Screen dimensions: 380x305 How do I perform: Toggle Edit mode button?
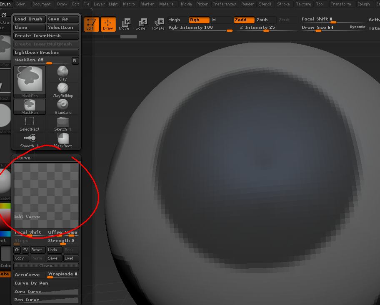coord(91,24)
